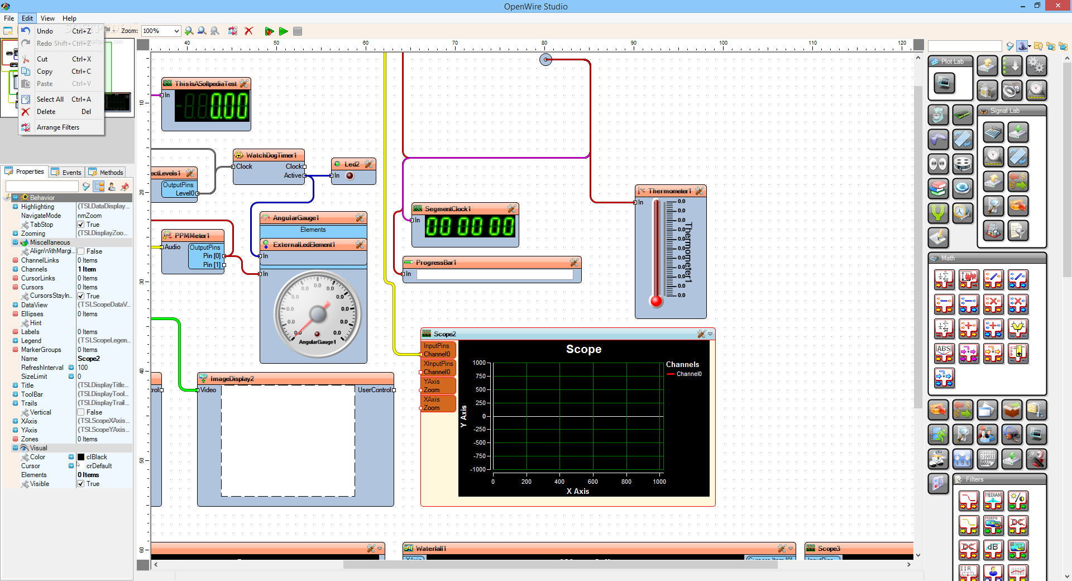Click the tools icon on Thermometer1 header
Image resolution: width=1072 pixels, height=581 pixels.
coord(699,191)
